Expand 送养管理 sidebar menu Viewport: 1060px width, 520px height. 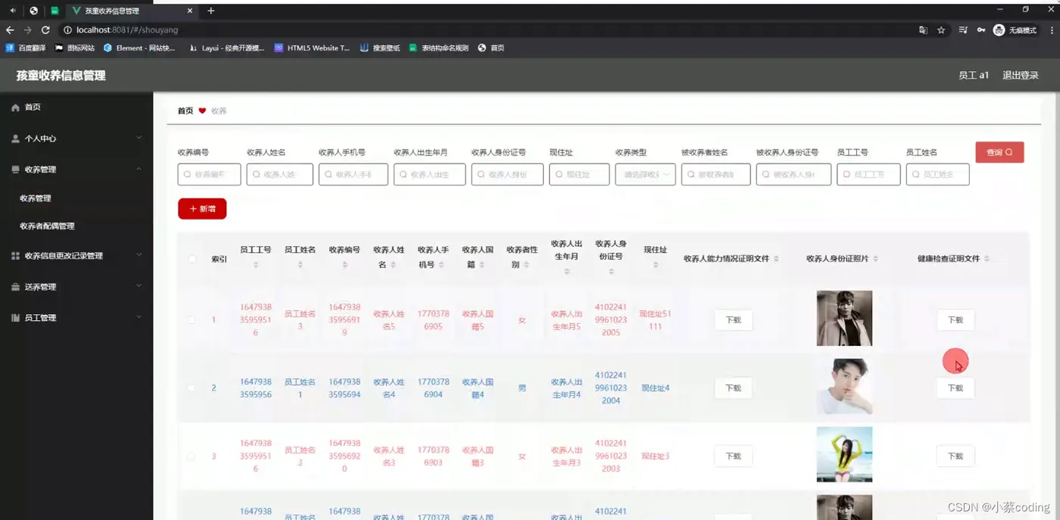pos(139,287)
